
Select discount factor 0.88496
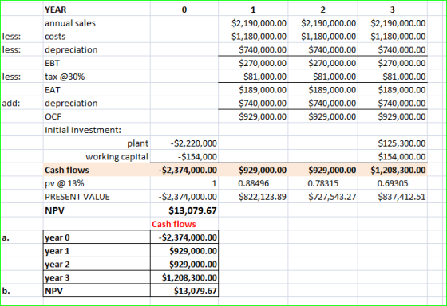pyautogui.click(x=254, y=183)
